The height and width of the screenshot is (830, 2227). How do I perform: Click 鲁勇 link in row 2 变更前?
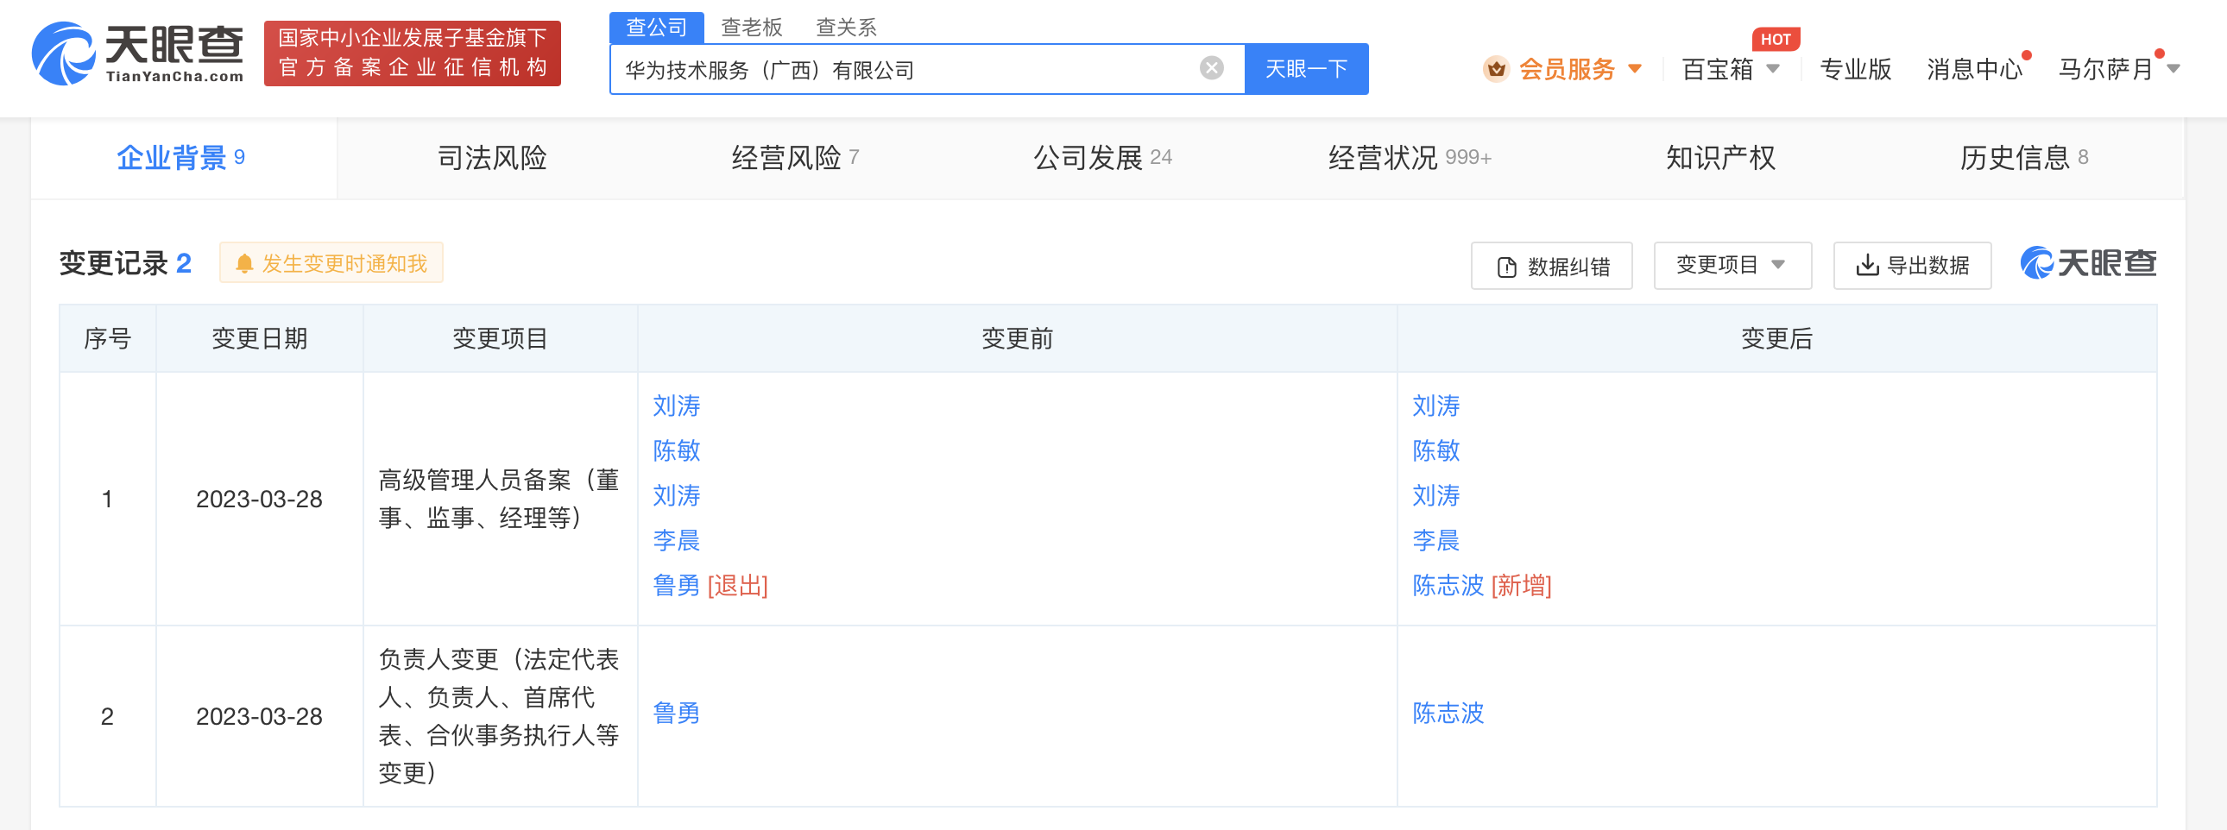pos(676,714)
